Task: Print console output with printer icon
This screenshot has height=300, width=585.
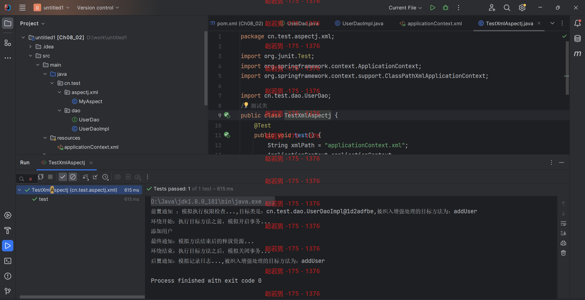Action: point(563,243)
